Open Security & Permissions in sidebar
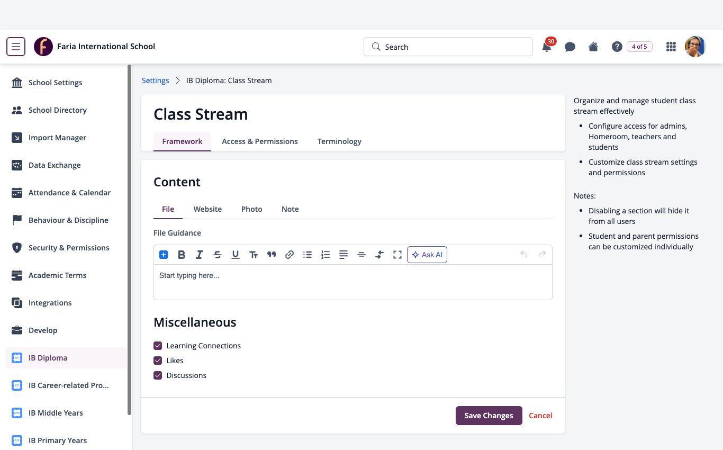This screenshot has height=450, width=723. (66, 248)
